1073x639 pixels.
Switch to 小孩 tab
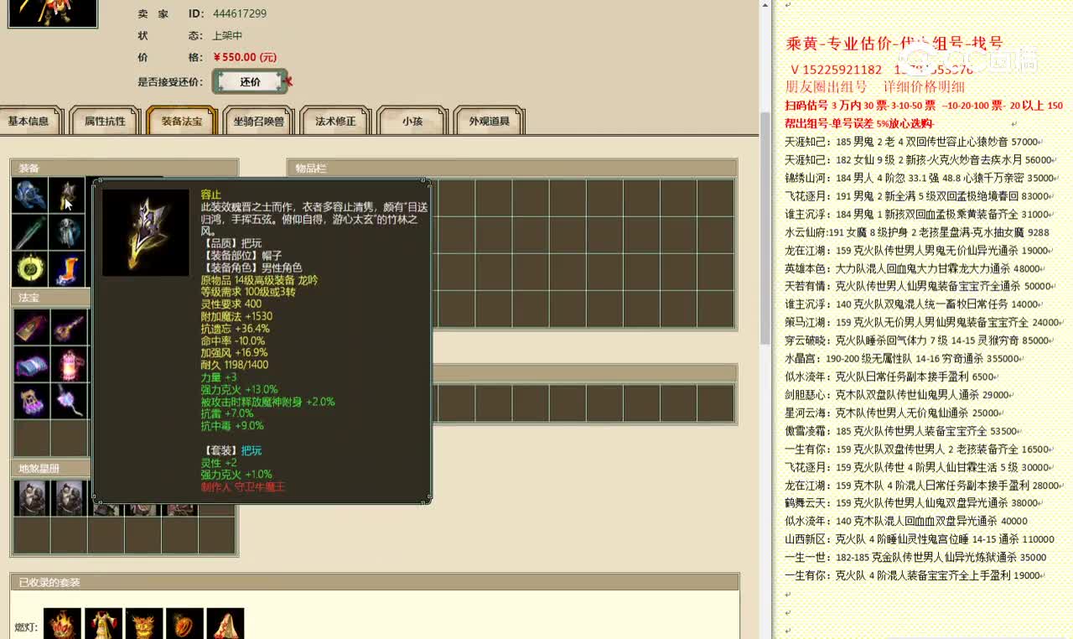[x=412, y=121]
